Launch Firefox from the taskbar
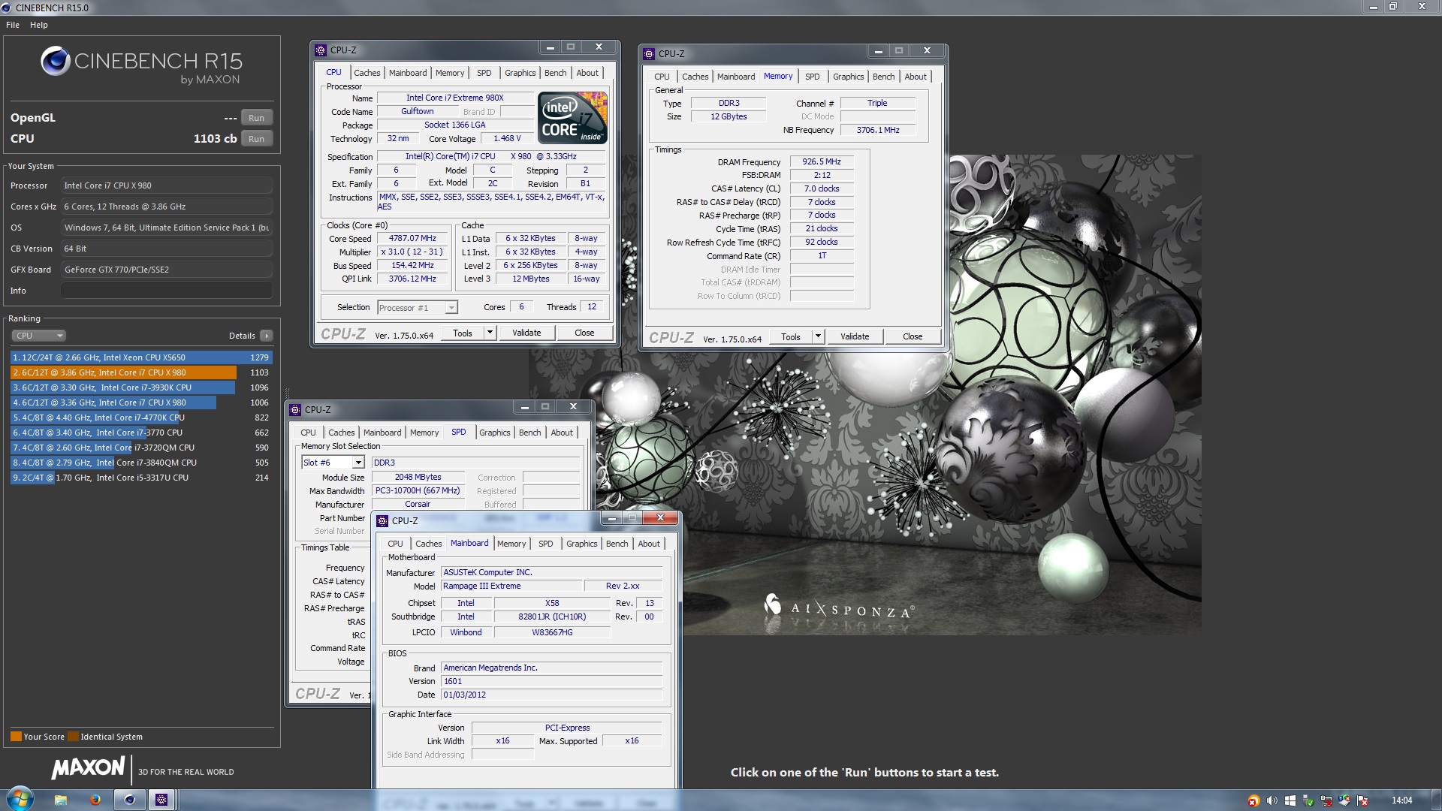Screen dimensions: 1442x811 95,800
